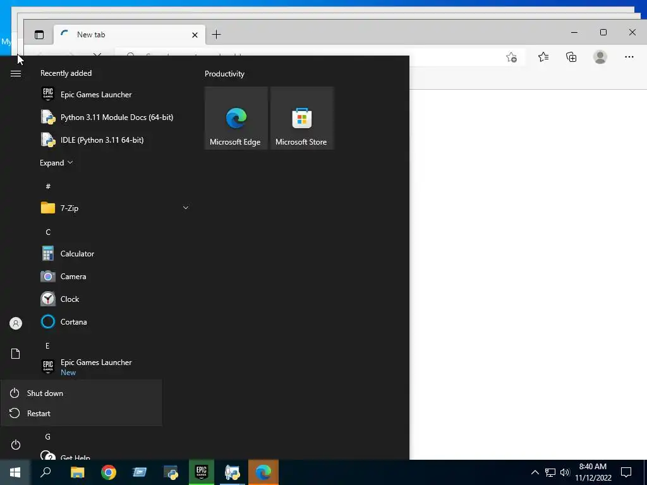Open Collections in Edge
Viewport: 647px width, 485px height.
pyautogui.click(x=571, y=57)
